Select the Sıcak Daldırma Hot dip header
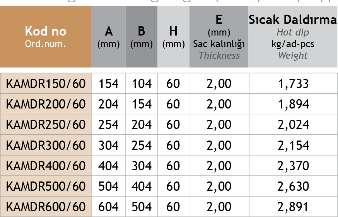The height and width of the screenshot is (217, 338). click(293, 37)
